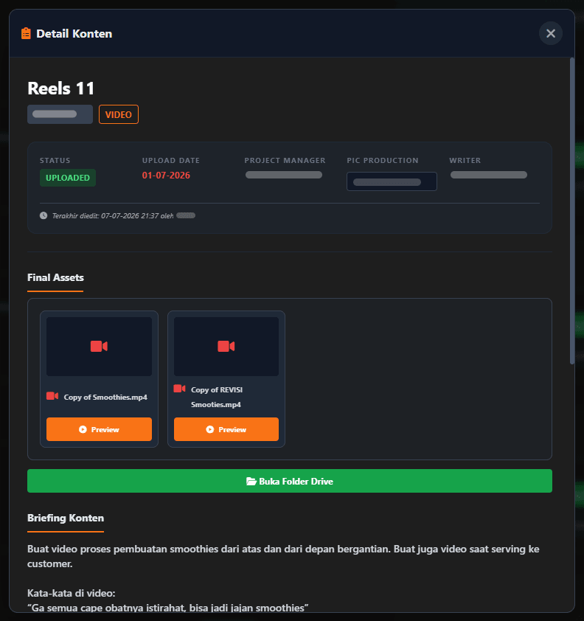584x621 pixels.
Task: Click the UPLOAD DATE column label
Action: coord(171,160)
